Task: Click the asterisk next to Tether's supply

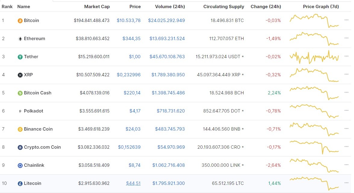Action: [x=243, y=57]
